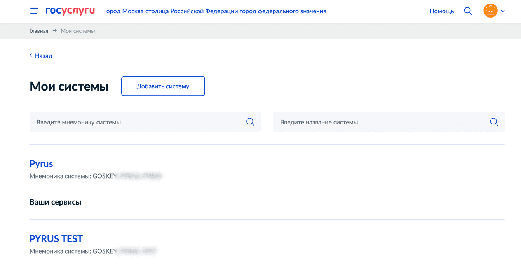521x268 pixels.
Task: Click search icon in mnemonic field
Action: [250, 122]
